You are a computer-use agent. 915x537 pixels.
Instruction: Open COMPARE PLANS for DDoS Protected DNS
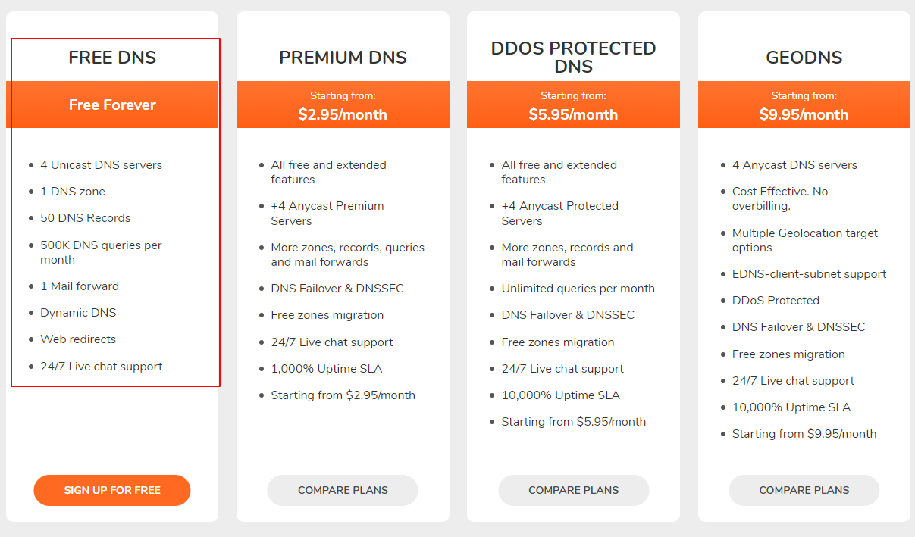coord(573,490)
